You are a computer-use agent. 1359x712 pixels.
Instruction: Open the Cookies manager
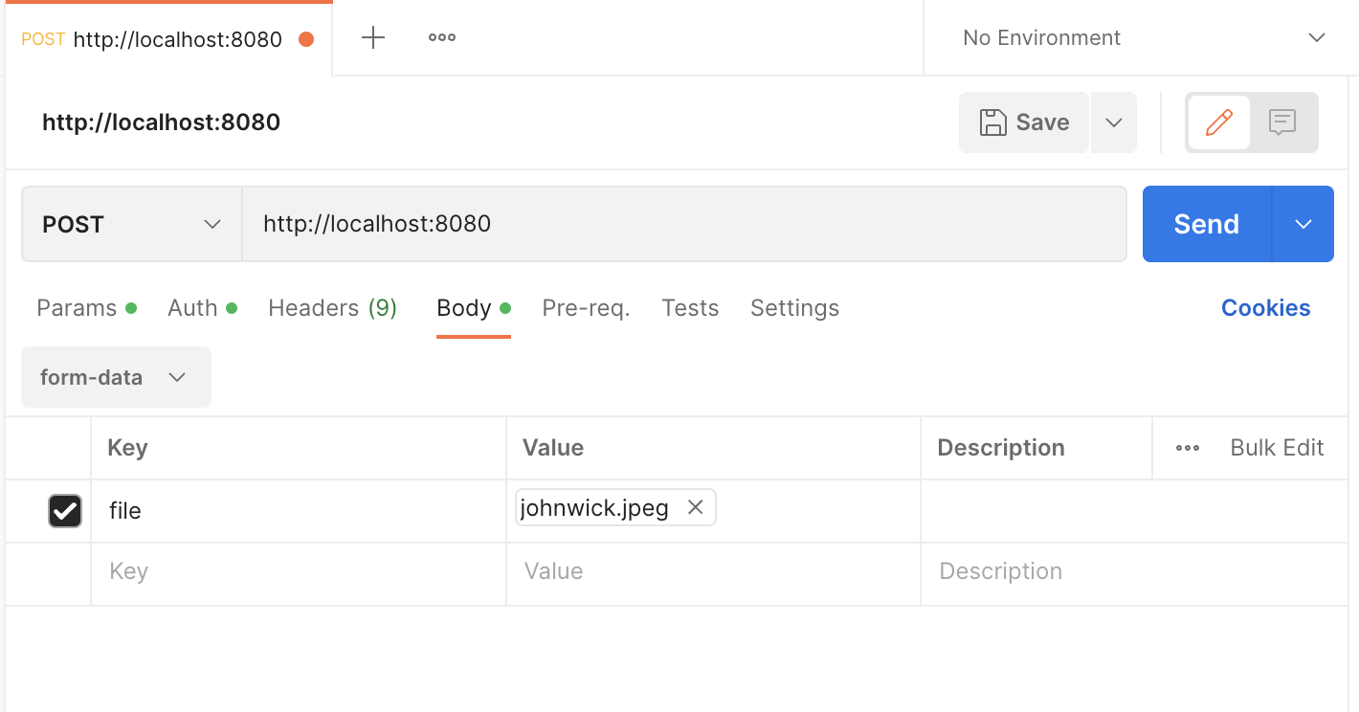tap(1265, 307)
